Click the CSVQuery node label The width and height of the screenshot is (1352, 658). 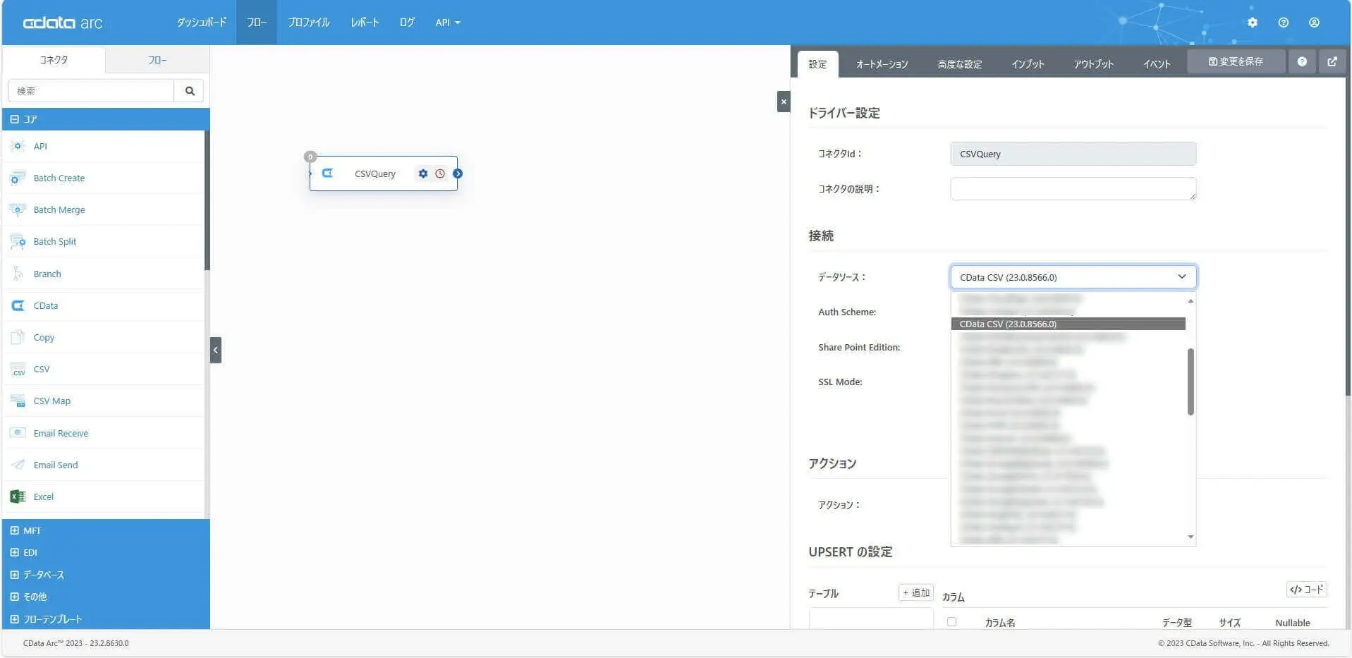pyautogui.click(x=375, y=174)
